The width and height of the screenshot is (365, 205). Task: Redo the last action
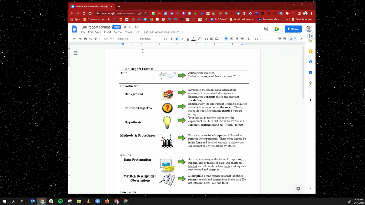tap(80, 39)
